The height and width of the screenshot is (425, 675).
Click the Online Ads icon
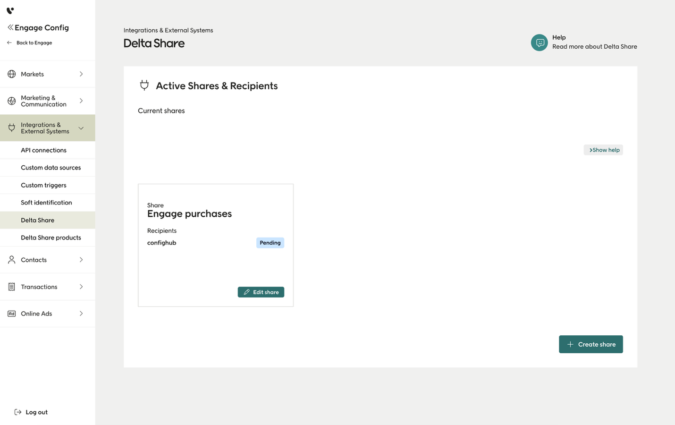click(12, 314)
